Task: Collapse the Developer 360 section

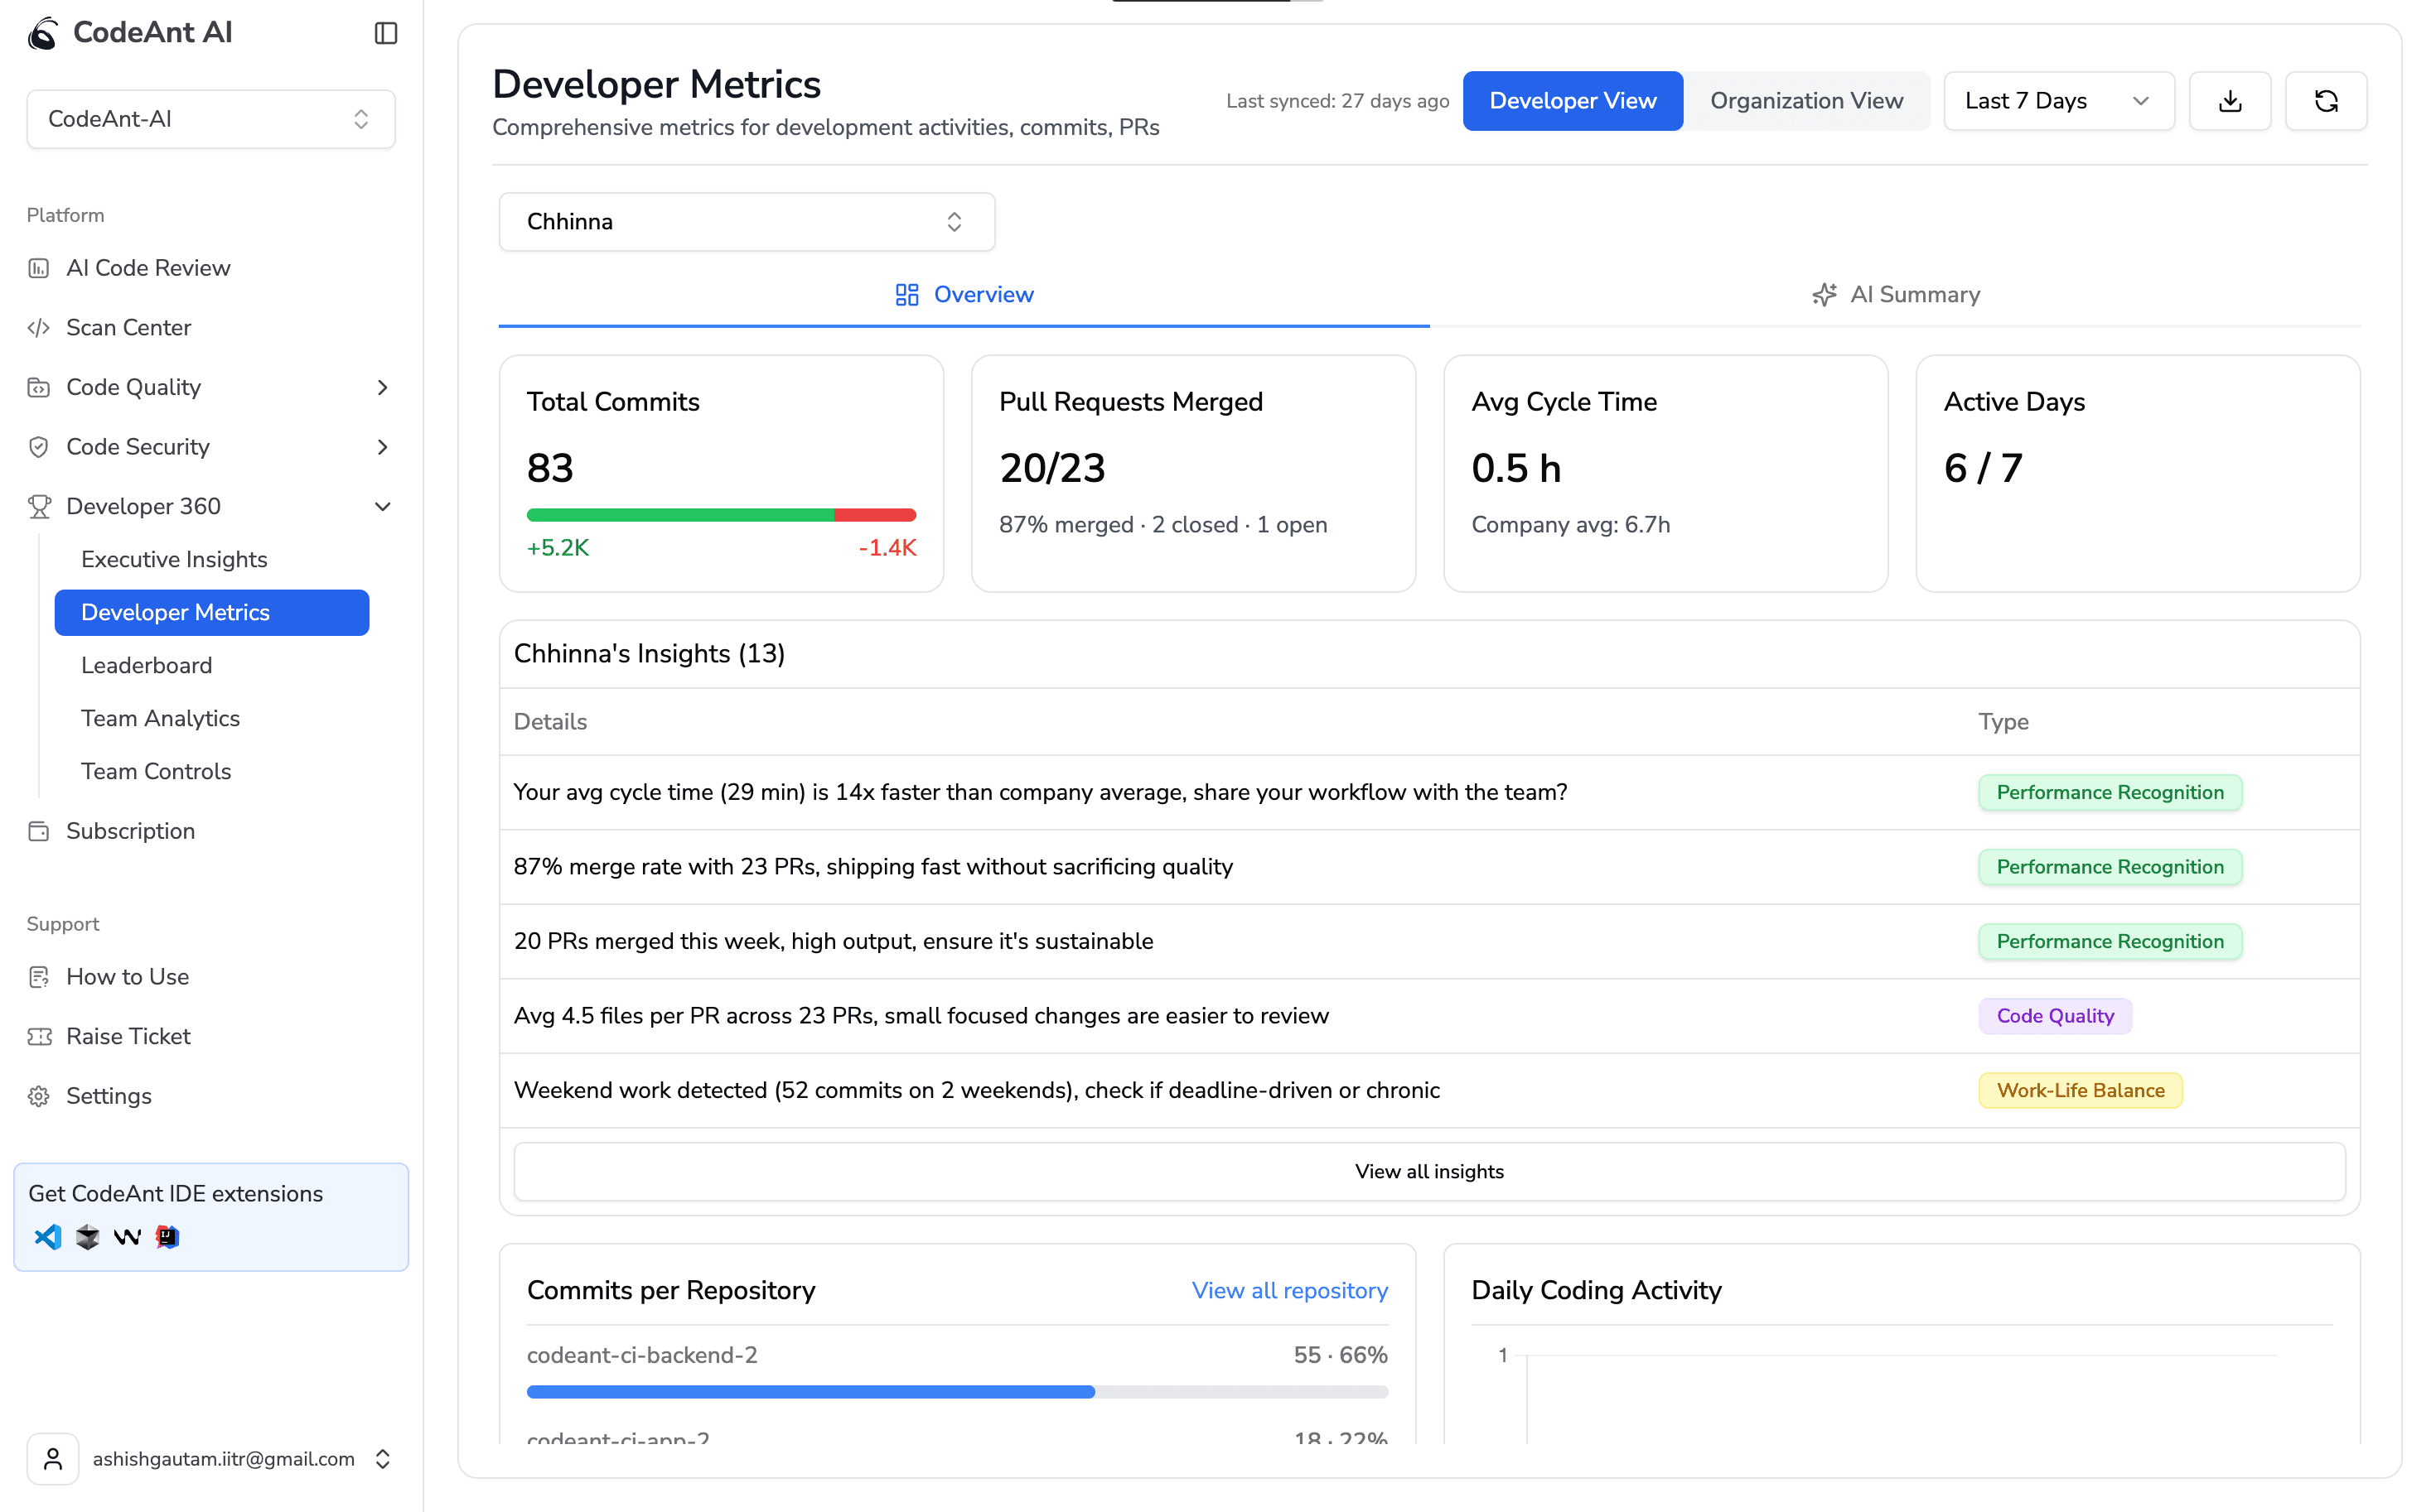Action: click(x=382, y=506)
